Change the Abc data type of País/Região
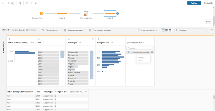The image size is (215, 111). click(69, 39)
